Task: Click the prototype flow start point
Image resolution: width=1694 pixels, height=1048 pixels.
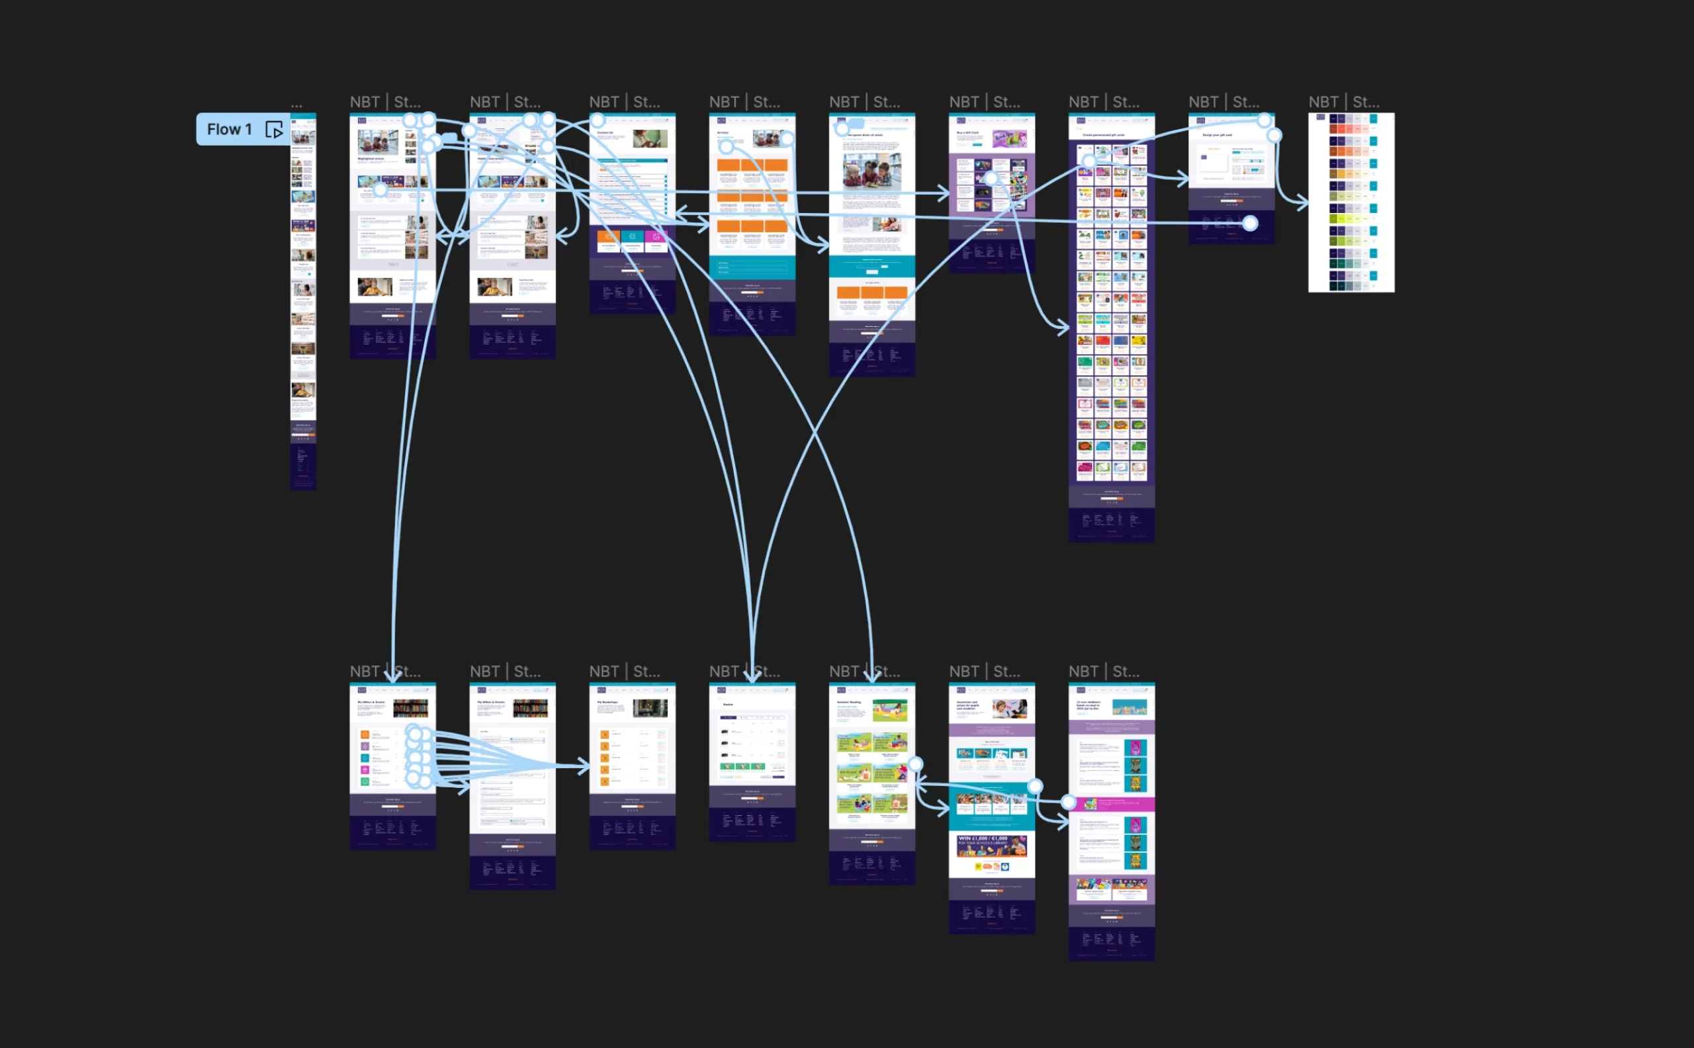Action: point(237,130)
